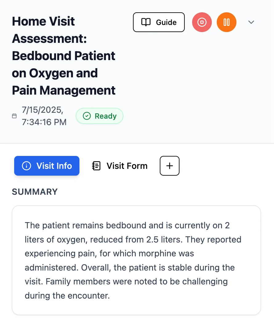The height and width of the screenshot is (326, 274).
Task: Click the plus icon to add a new form
Action: [x=169, y=166]
